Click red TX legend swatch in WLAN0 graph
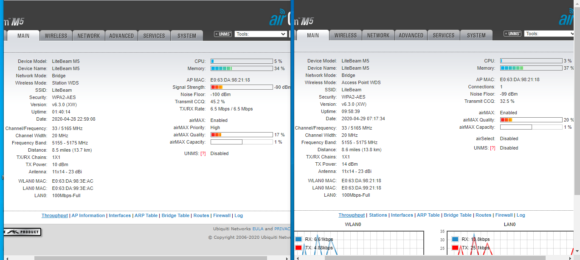580x260 pixels. (x=298, y=248)
